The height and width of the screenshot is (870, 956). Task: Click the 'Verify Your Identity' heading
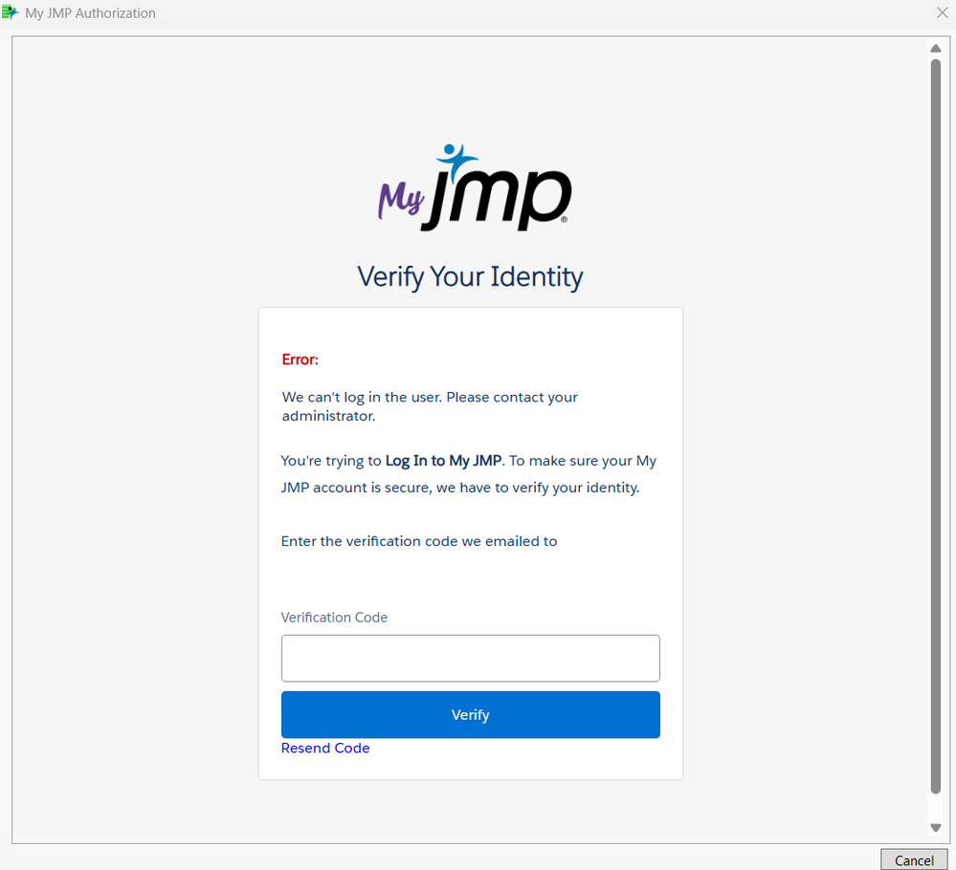[470, 276]
